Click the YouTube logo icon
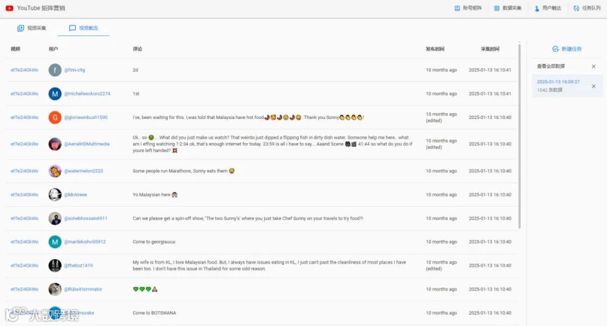The image size is (607, 326). pos(10,8)
